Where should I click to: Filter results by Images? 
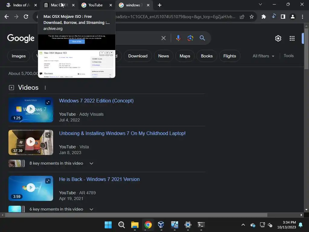point(18,56)
